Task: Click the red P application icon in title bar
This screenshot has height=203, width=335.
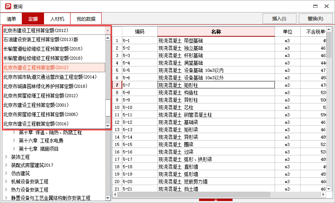Action: (7, 6)
